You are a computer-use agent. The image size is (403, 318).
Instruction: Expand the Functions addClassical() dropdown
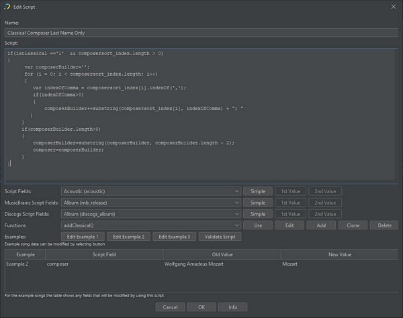click(x=150, y=225)
